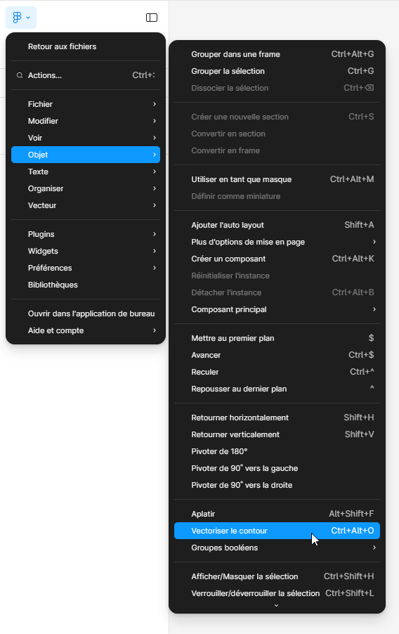The width and height of the screenshot is (399, 634).
Task: Expand the Fichier submenu
Action: tap(86, 104)
